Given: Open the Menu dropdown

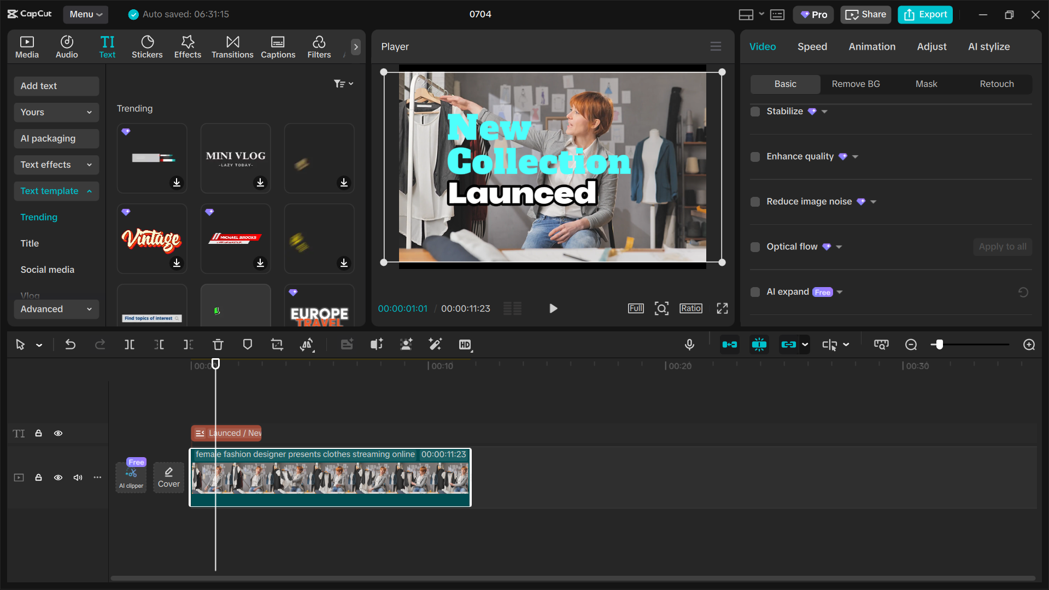Looking at the screenshot, I should click(85, 14).
